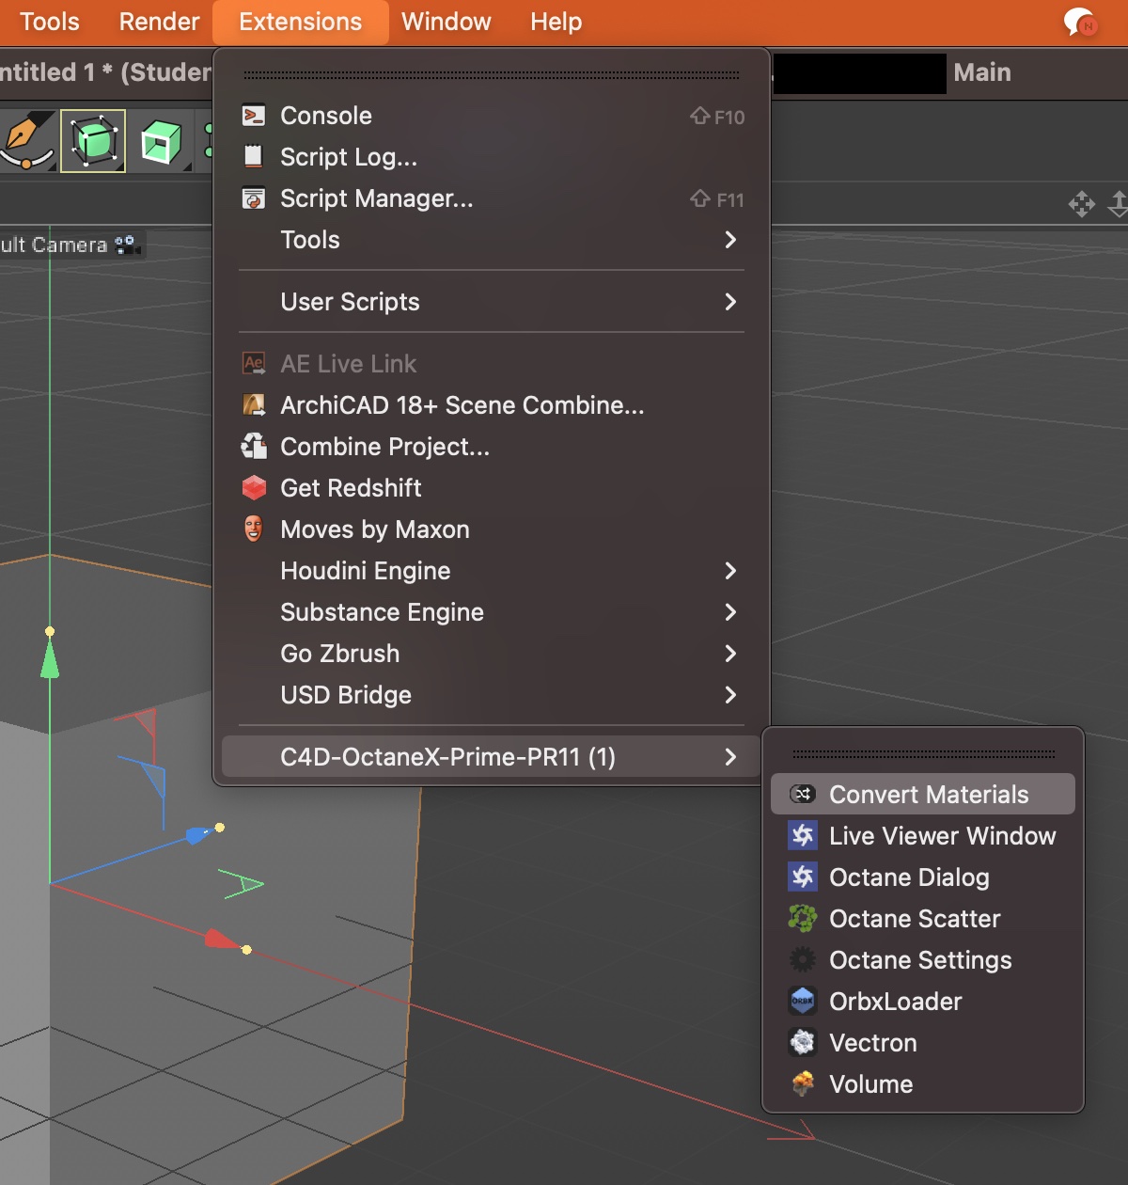Click the OrbxLoader blue icon
Image resolution: width=1128 pixels, height=1185 pixels.
[803, 1001]
